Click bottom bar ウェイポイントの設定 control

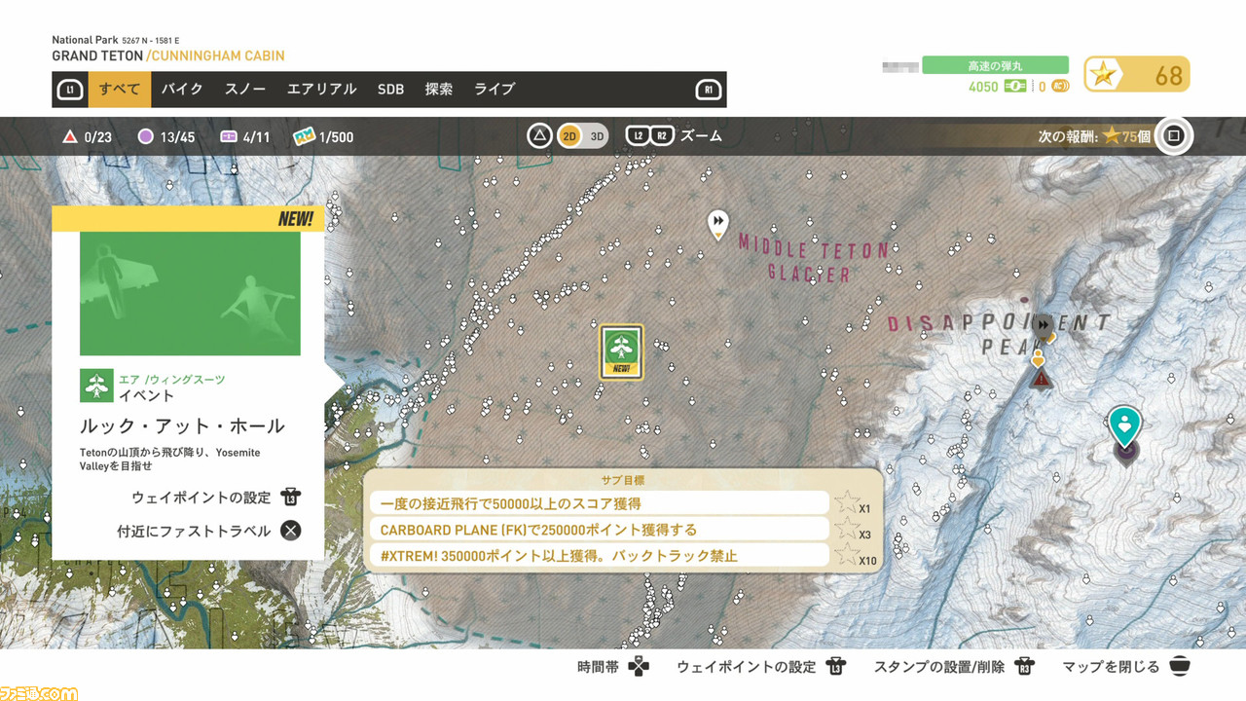tap(761, 667)
